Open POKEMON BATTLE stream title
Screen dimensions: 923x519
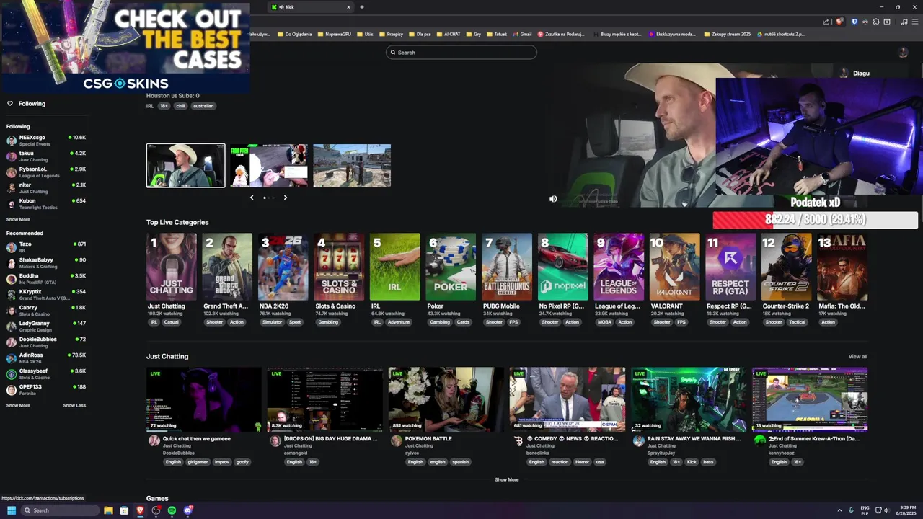click(x=428, y=438)
